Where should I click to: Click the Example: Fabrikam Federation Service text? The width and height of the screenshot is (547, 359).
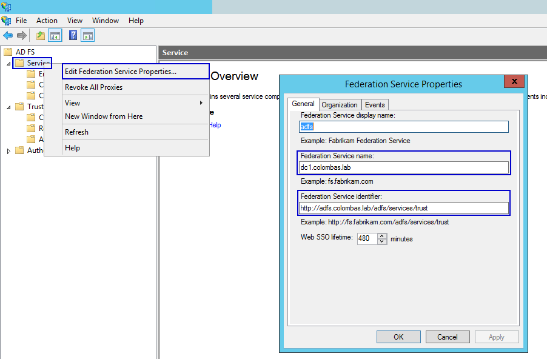pyautogui.click(x=355, y=141)
